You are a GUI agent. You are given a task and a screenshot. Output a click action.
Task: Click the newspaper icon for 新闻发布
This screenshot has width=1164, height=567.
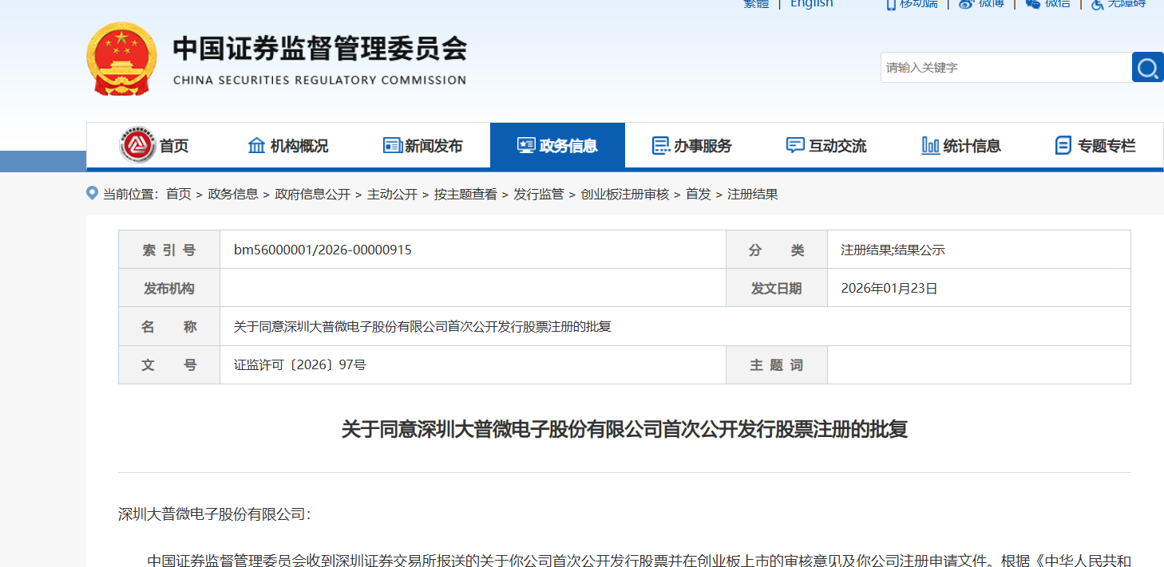pos(392,146)
